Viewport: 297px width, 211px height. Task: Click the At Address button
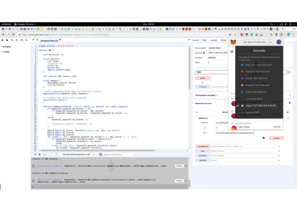point(203,87)
